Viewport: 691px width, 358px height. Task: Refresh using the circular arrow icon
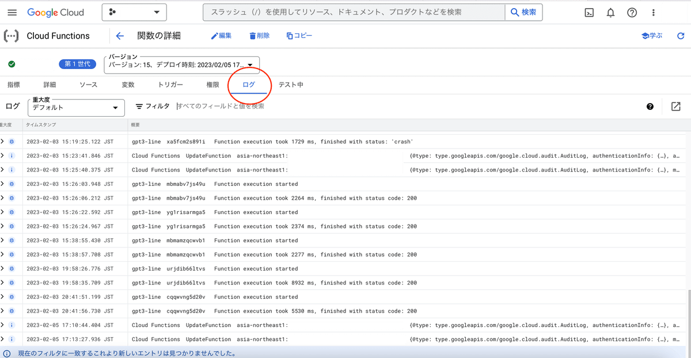click(x=681, y=36)
